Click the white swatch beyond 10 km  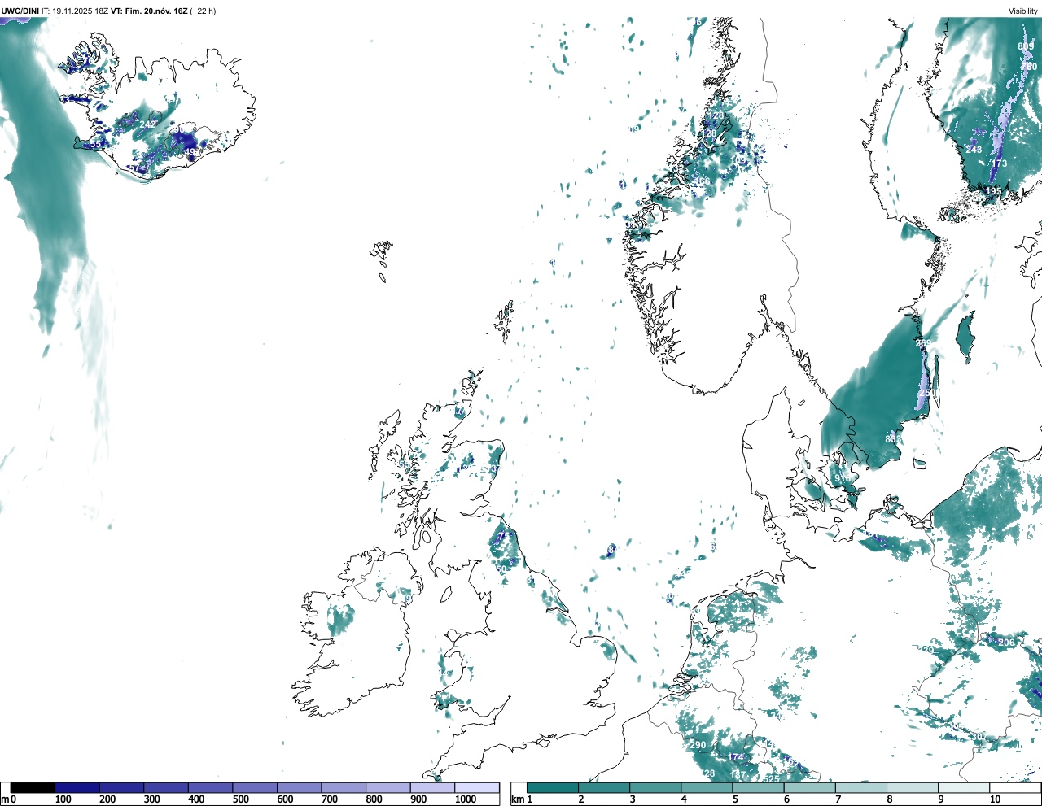pos(1014,787)
